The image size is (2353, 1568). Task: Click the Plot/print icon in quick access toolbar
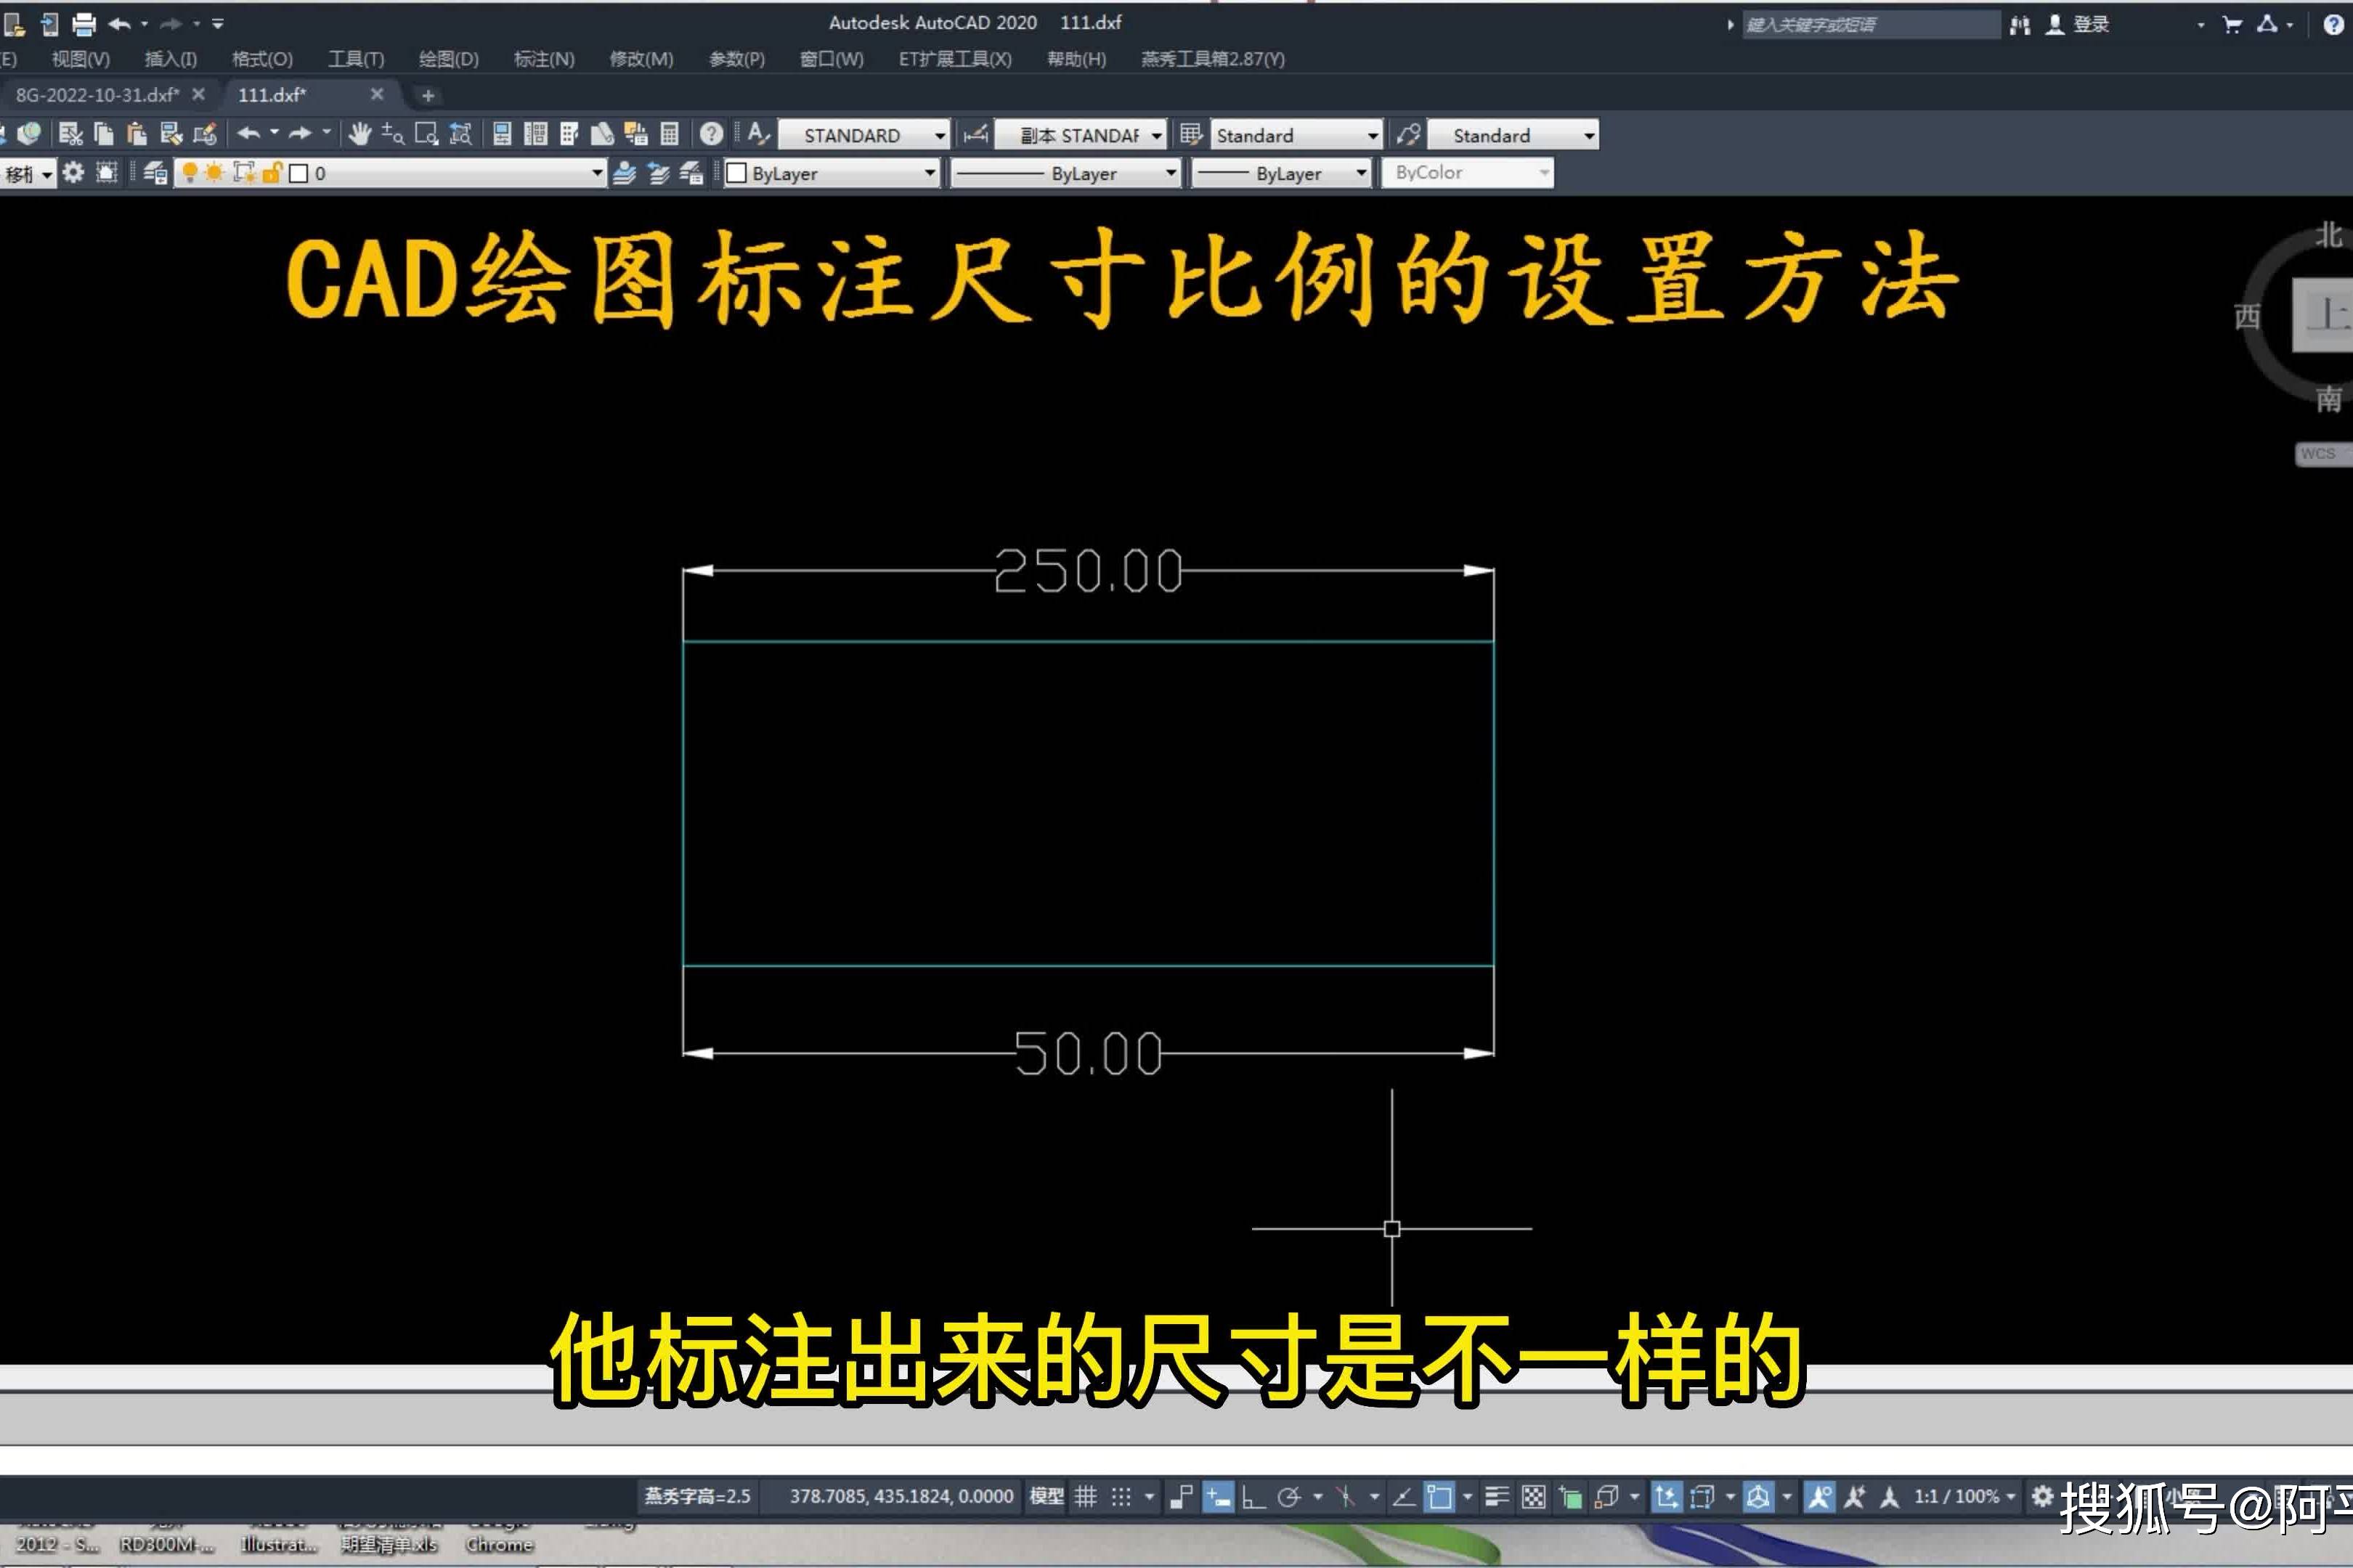84,24
